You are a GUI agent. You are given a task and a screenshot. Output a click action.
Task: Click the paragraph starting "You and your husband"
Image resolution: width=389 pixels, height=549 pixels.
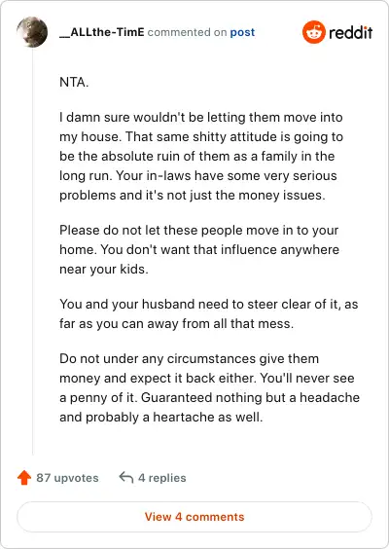209,313
